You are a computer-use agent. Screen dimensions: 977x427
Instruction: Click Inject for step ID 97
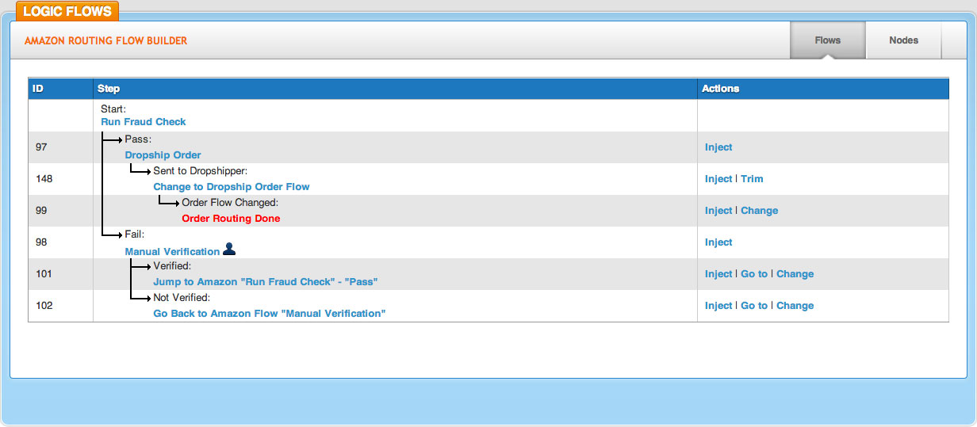click(x=718, y=147)
